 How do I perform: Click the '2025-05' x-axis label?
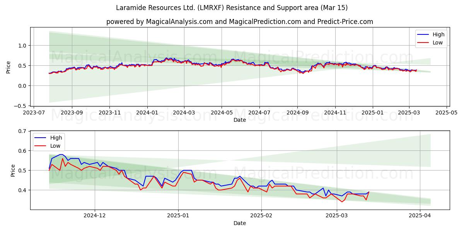point(447,113)
